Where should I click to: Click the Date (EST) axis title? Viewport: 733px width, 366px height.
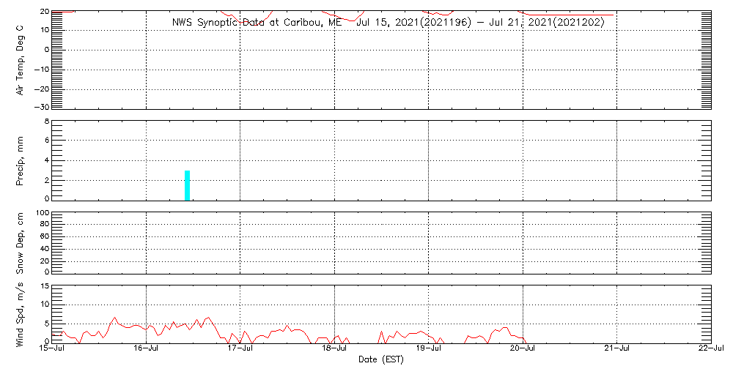point(381,360)
